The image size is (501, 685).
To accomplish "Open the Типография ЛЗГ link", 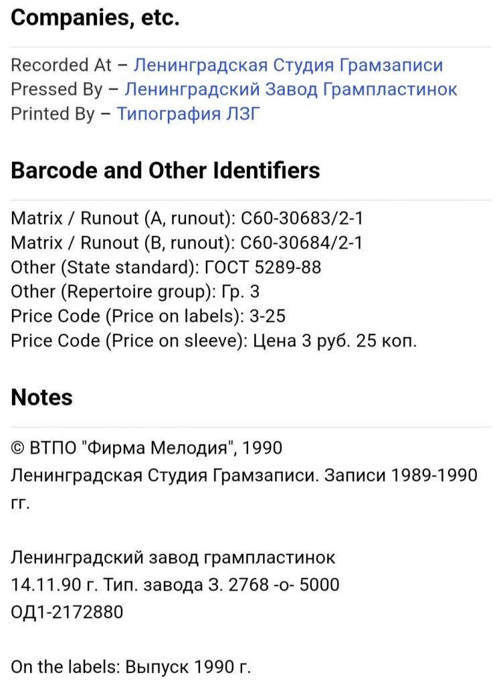I will [188, 114].
